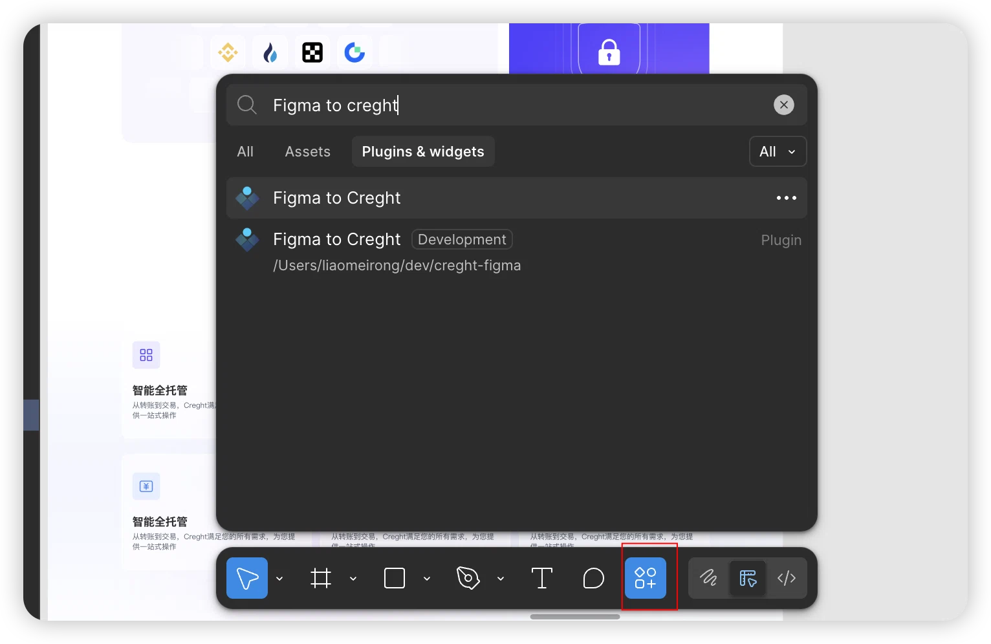991x644 pixels.
Task: Click the Development badge
Action: coord(462,239)
